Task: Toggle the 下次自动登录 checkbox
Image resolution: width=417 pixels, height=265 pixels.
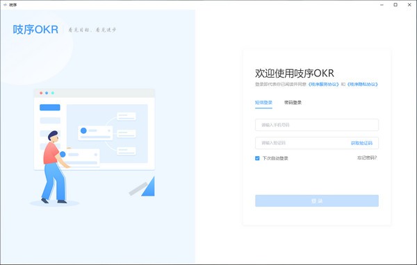Action: [x=257, y=158]
